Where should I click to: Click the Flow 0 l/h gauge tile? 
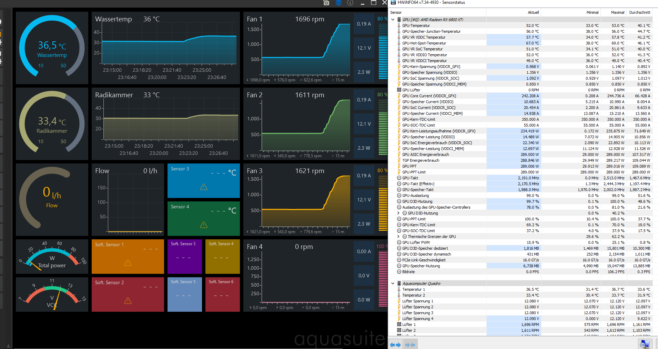52,200
